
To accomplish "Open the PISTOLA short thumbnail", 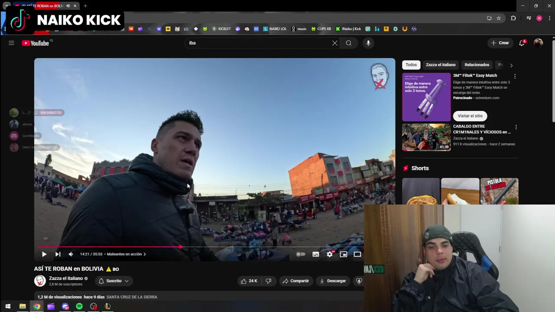I will click(499, 191).
